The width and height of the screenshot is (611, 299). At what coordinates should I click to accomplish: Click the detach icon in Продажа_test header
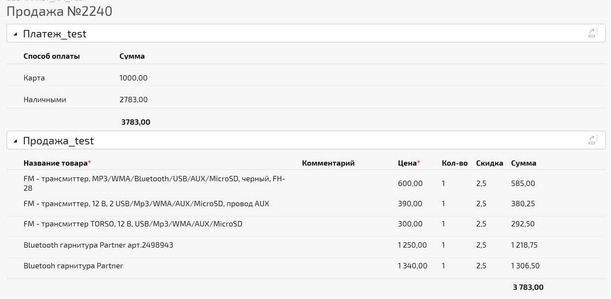pos(593,140)
